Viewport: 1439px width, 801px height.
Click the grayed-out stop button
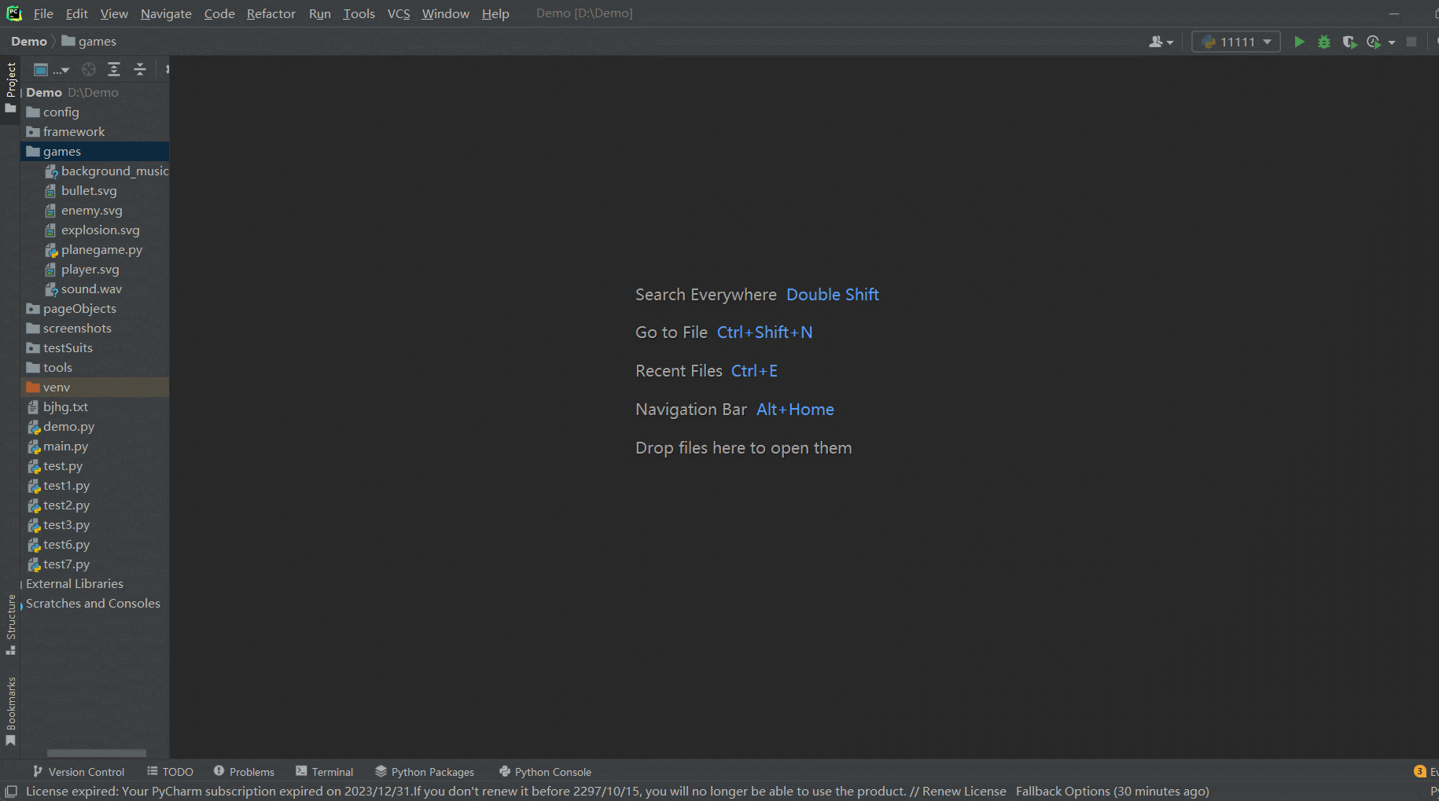[x=1411, y=42]
